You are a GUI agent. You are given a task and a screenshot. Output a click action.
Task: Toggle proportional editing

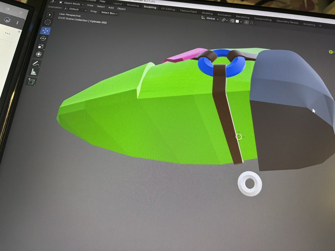pos(247,22)
